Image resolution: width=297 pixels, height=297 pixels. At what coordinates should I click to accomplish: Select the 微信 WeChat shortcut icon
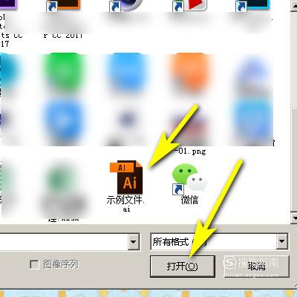tap(189, 179)
